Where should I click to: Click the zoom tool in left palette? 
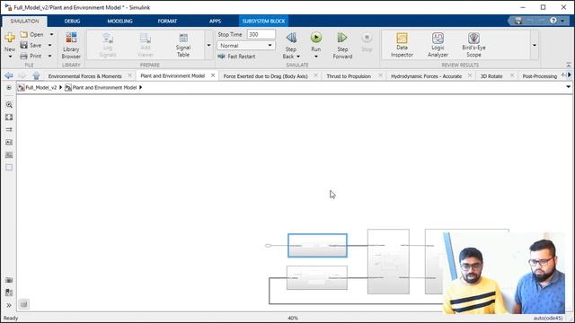click(9, 105)
